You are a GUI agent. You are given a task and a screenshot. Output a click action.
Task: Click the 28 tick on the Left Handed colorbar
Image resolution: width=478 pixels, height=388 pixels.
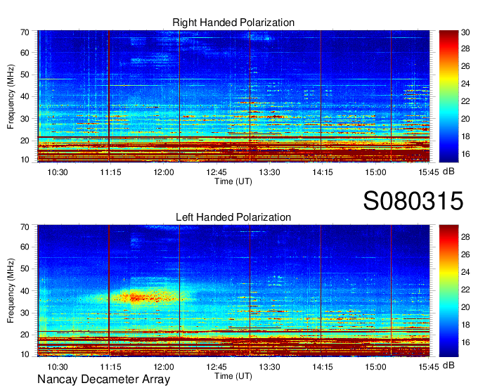point(465,237)
